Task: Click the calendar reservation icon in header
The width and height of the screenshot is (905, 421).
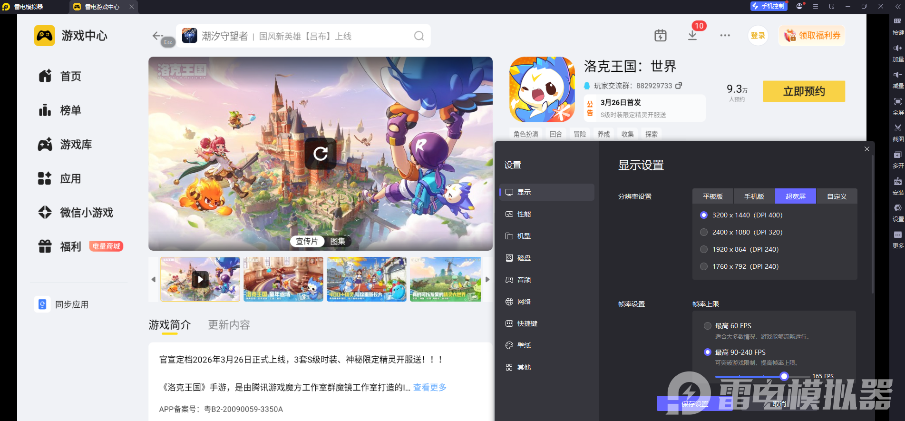Action: [x=661, y=36]
